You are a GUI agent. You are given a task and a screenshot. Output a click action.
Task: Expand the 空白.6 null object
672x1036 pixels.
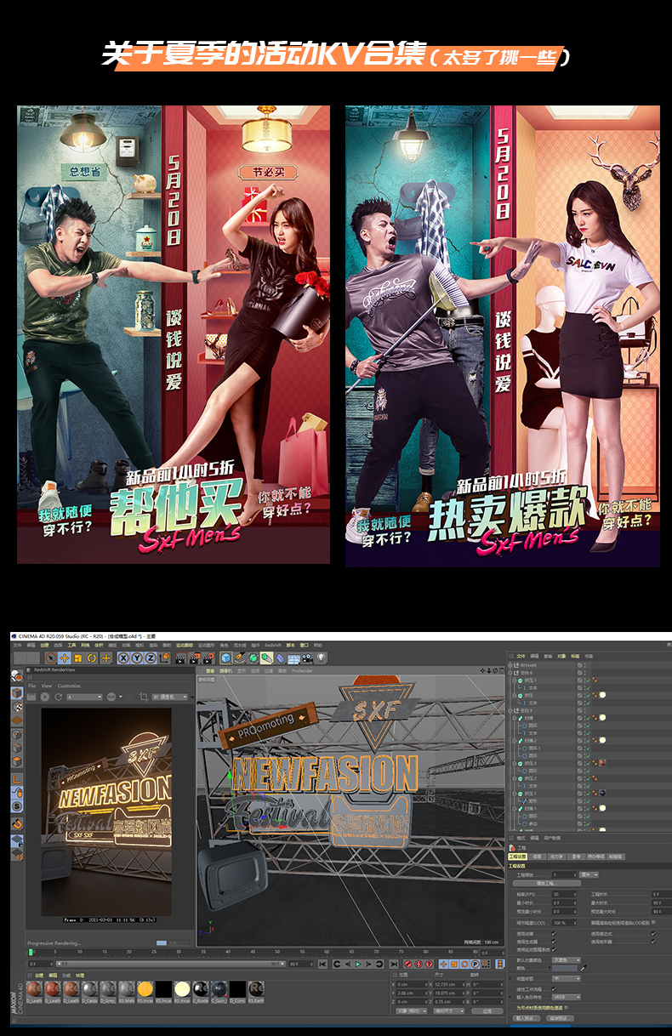pyautogui.click(x=510, y=673)
